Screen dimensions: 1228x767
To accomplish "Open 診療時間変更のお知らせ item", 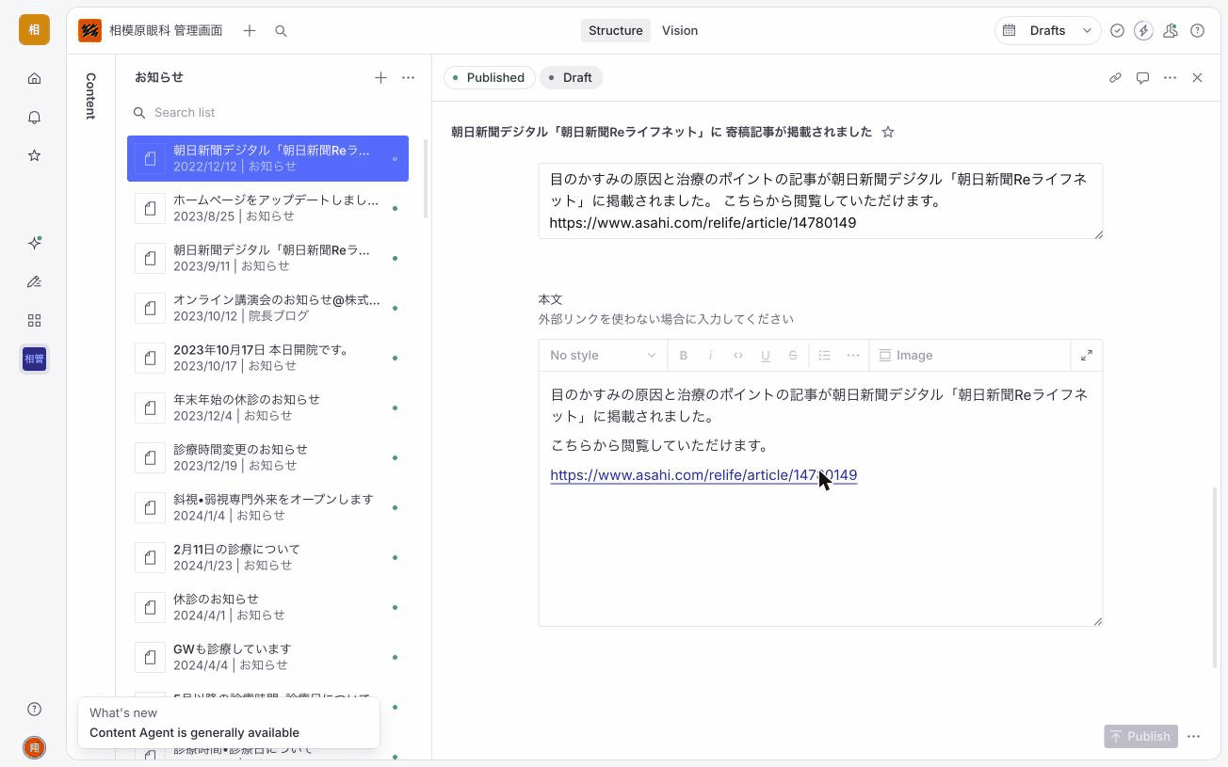I will (267, 457).
